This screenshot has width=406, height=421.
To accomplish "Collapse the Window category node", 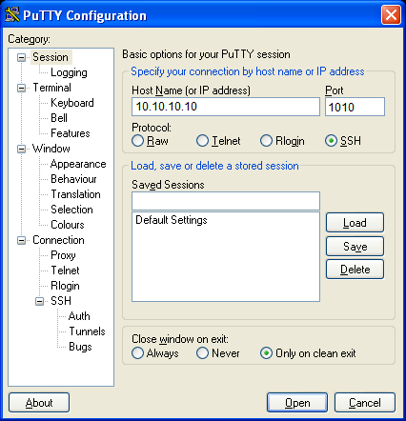I will pos(21,149).
